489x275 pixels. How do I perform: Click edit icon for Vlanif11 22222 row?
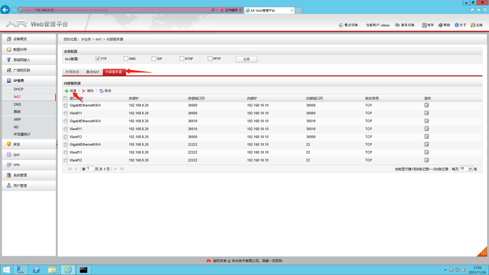pos(427,152)
